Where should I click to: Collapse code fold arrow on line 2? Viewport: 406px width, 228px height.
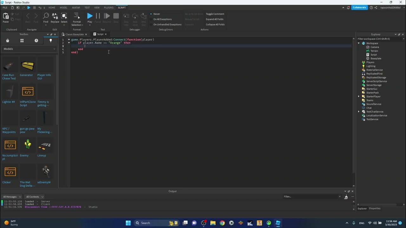point(69,43)
